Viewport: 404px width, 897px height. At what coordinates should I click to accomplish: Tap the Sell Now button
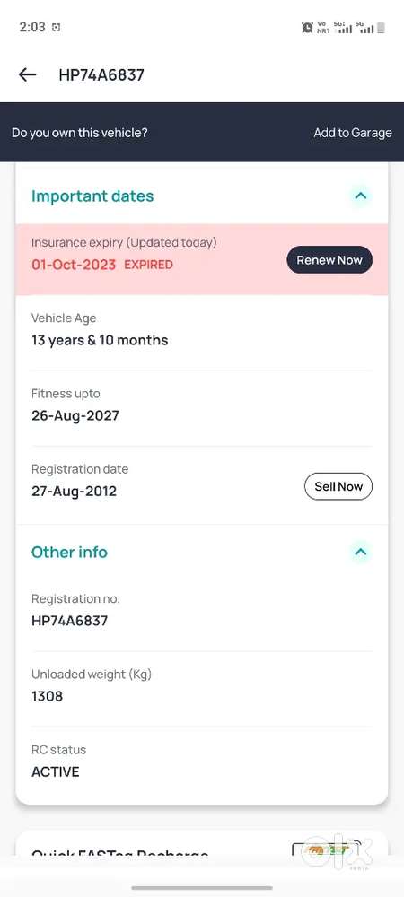coord(338,486)
